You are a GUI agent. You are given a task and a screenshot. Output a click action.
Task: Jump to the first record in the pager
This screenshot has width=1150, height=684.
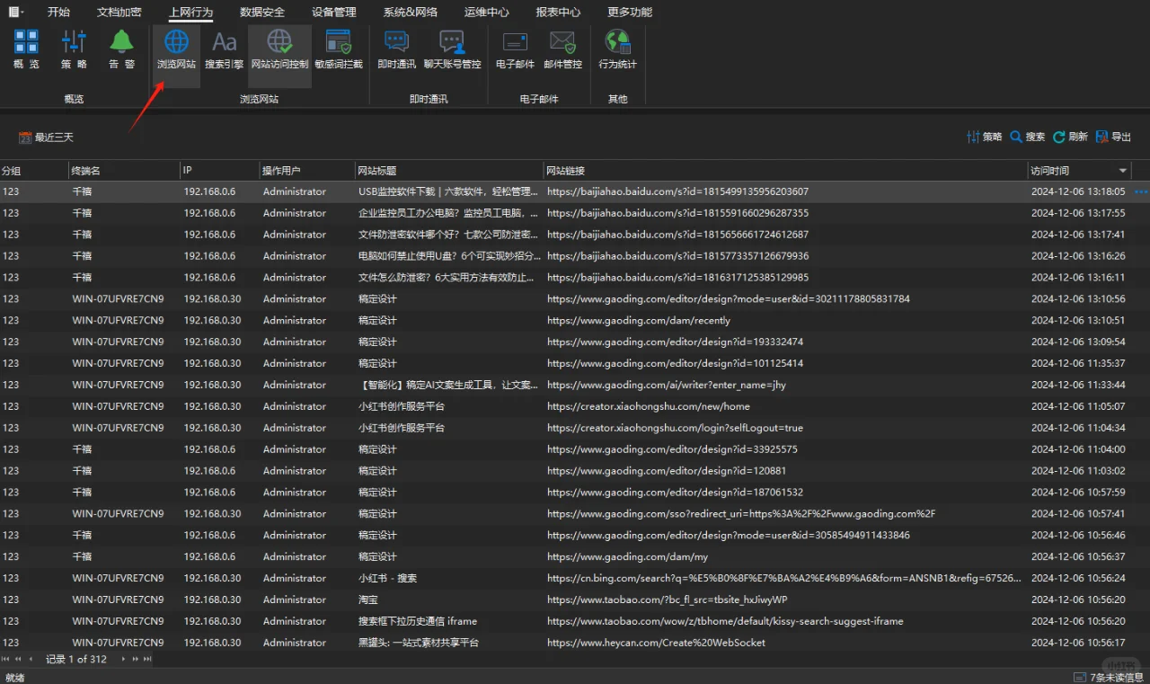[6, 659]
